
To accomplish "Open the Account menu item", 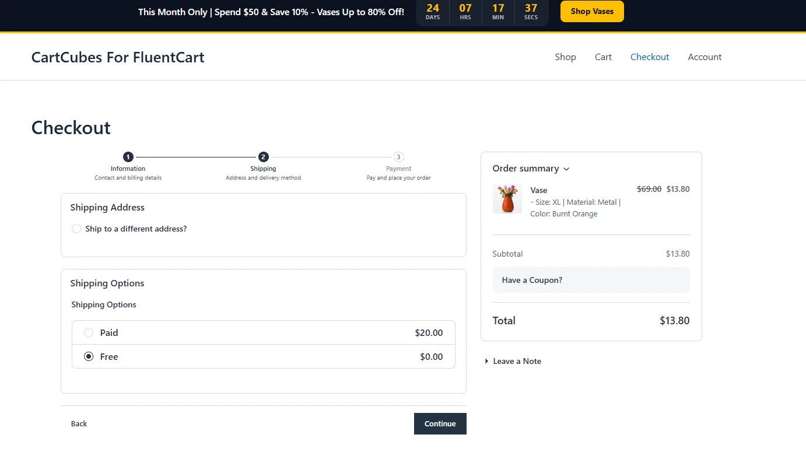I will point(705,57).
